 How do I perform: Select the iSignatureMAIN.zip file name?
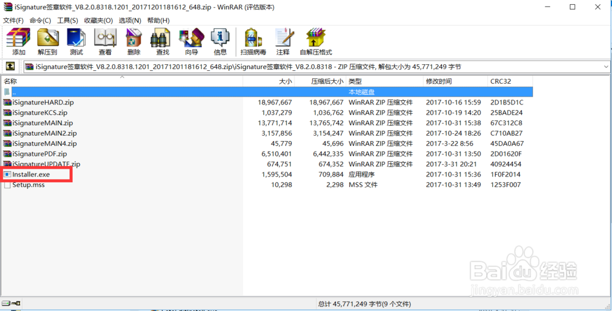tap(43, 123)
